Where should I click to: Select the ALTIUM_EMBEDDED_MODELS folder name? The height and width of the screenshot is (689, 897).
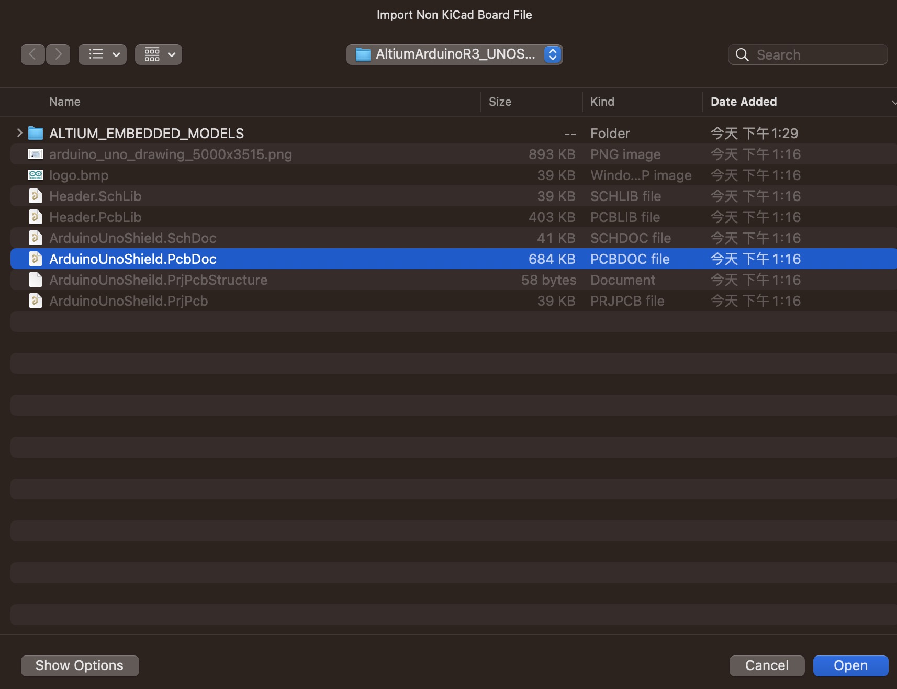tap(147, 134)
